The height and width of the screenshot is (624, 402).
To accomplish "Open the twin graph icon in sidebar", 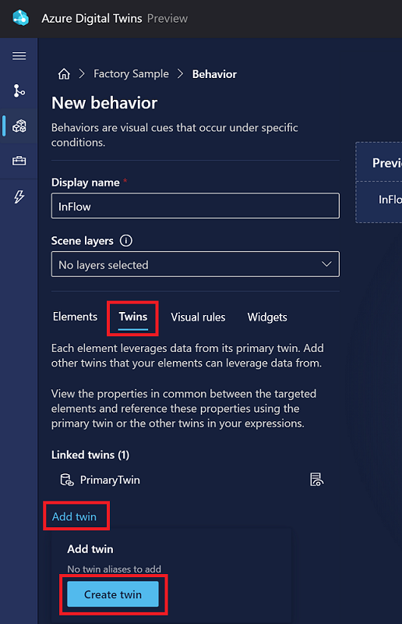I will point(19,90).
